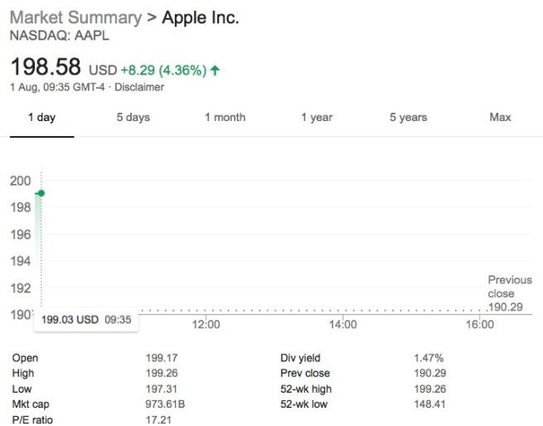Click the Apple Inc. company title
The width and height of the screenshot is (543, 426).
(x=201, y=18)
